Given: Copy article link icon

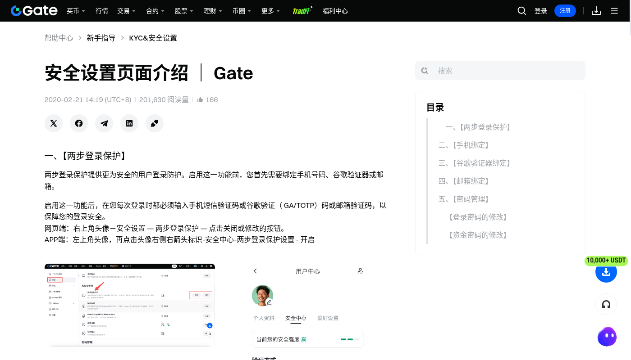Looking at the screenshot, I should coord(155,123).
